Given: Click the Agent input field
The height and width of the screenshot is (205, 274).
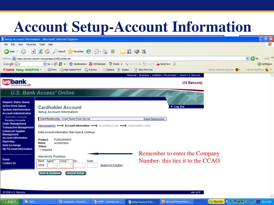Looking at the screenshot, I should pyautogui.click(x=52, y=165).
